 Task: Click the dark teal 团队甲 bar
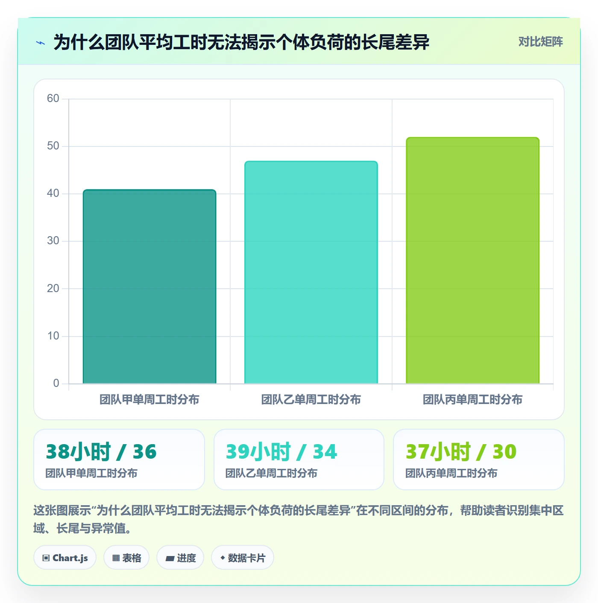point(149,287)
